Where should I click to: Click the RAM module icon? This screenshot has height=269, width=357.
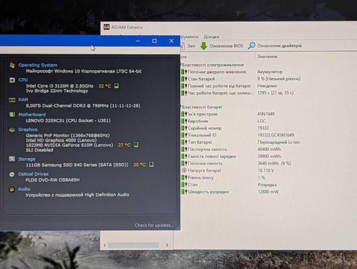coord(12,100)
